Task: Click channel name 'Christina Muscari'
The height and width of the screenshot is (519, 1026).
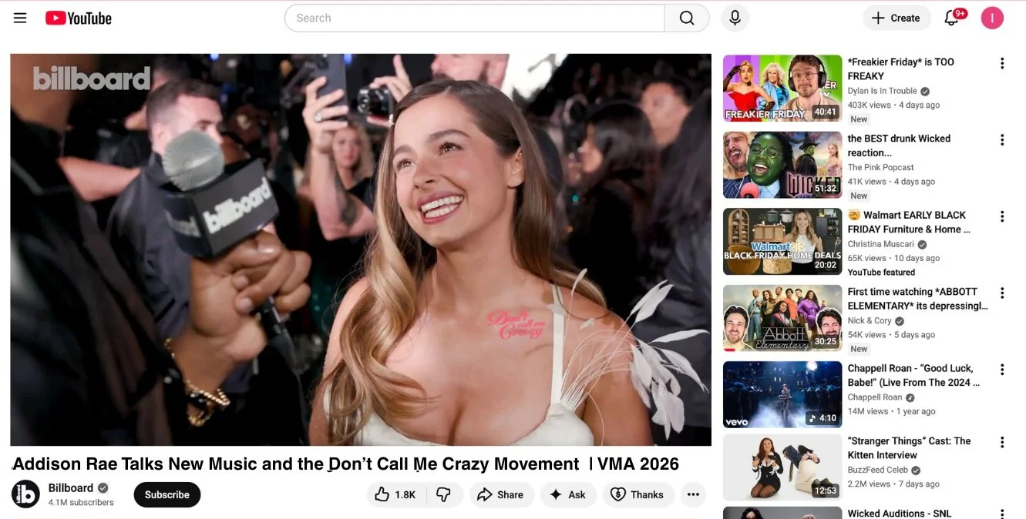Action: coord(880,244)
